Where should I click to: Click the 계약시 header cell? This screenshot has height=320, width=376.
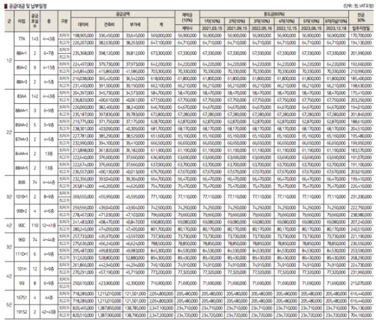(x=187, y=28)
